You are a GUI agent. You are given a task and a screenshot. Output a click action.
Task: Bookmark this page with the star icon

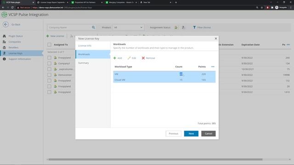(x=262, y=7)
